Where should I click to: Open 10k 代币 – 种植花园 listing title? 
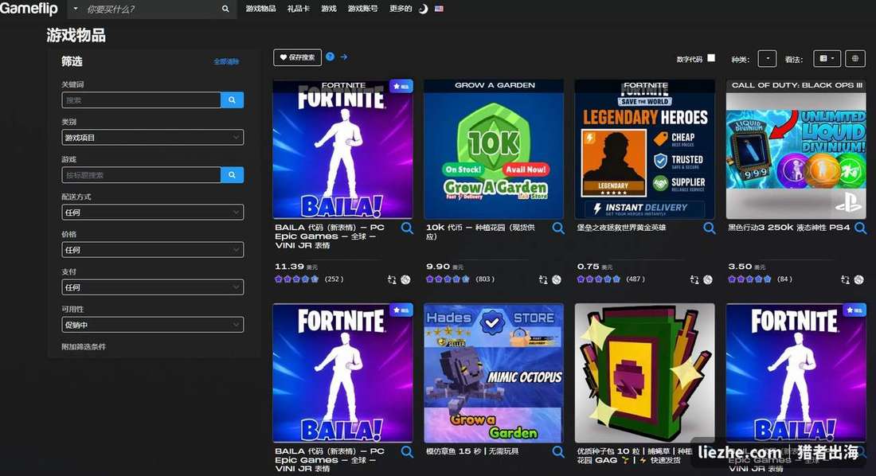480,232
